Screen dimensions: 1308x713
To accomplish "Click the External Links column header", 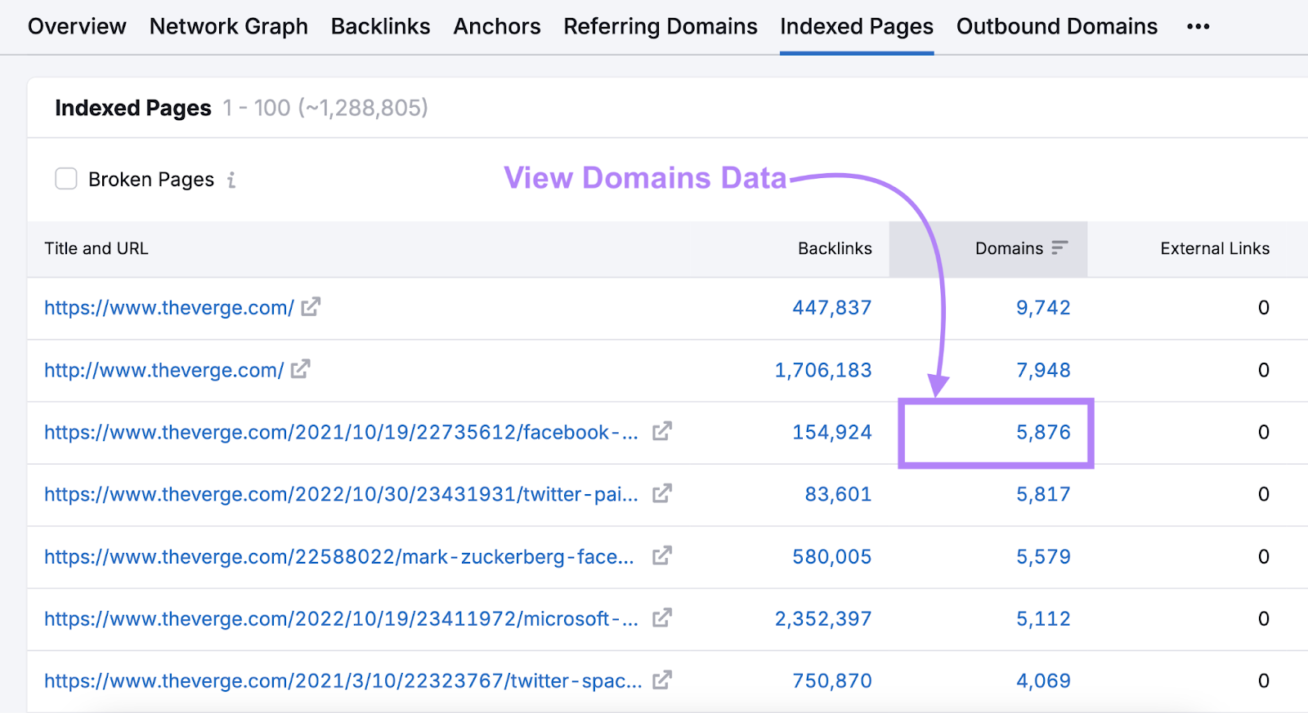I will [x=1214, y=248].
